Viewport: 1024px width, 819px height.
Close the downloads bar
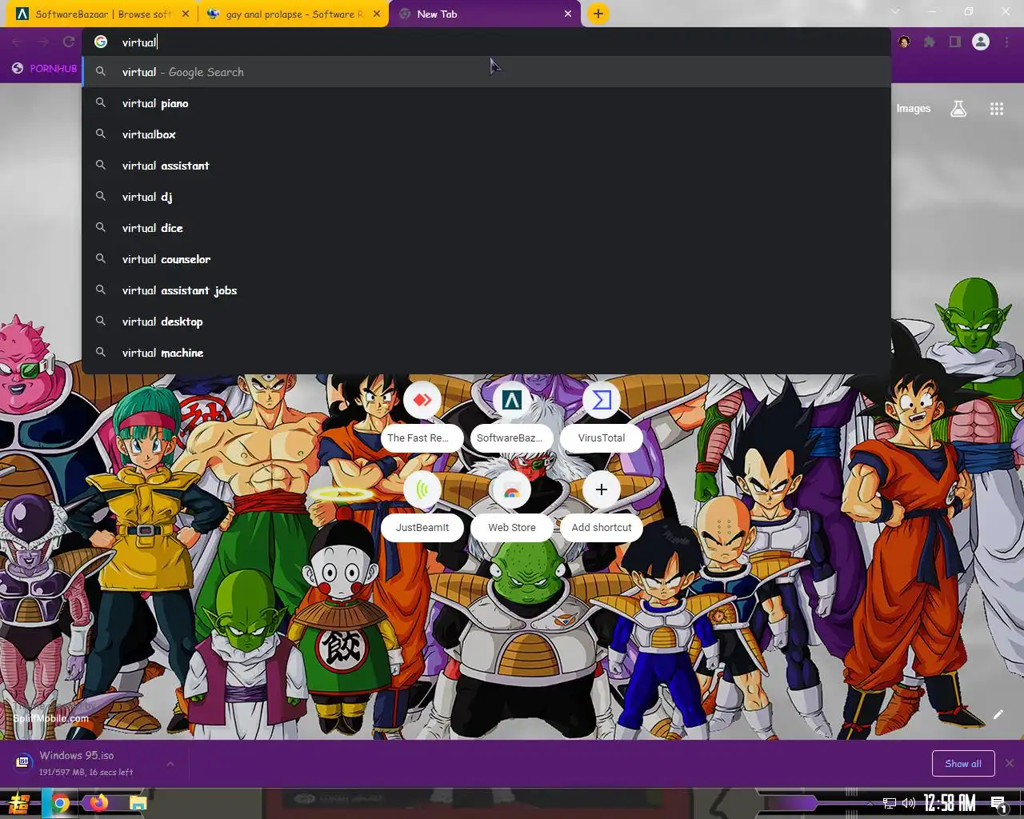(x=1010, y=763)
